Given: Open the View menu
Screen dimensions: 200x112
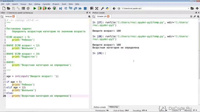Looking at the screenshot, I should [x=71, y=4].
